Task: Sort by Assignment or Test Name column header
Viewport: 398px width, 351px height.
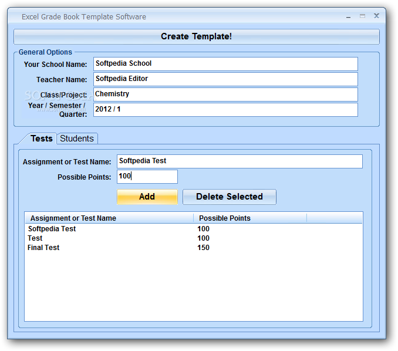Action: 109,218
